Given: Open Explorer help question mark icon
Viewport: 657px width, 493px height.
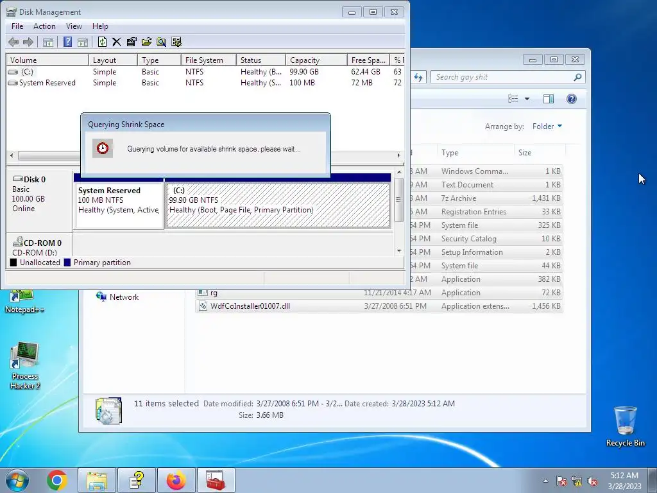Looking at the screenshot, I should [572, 99].
